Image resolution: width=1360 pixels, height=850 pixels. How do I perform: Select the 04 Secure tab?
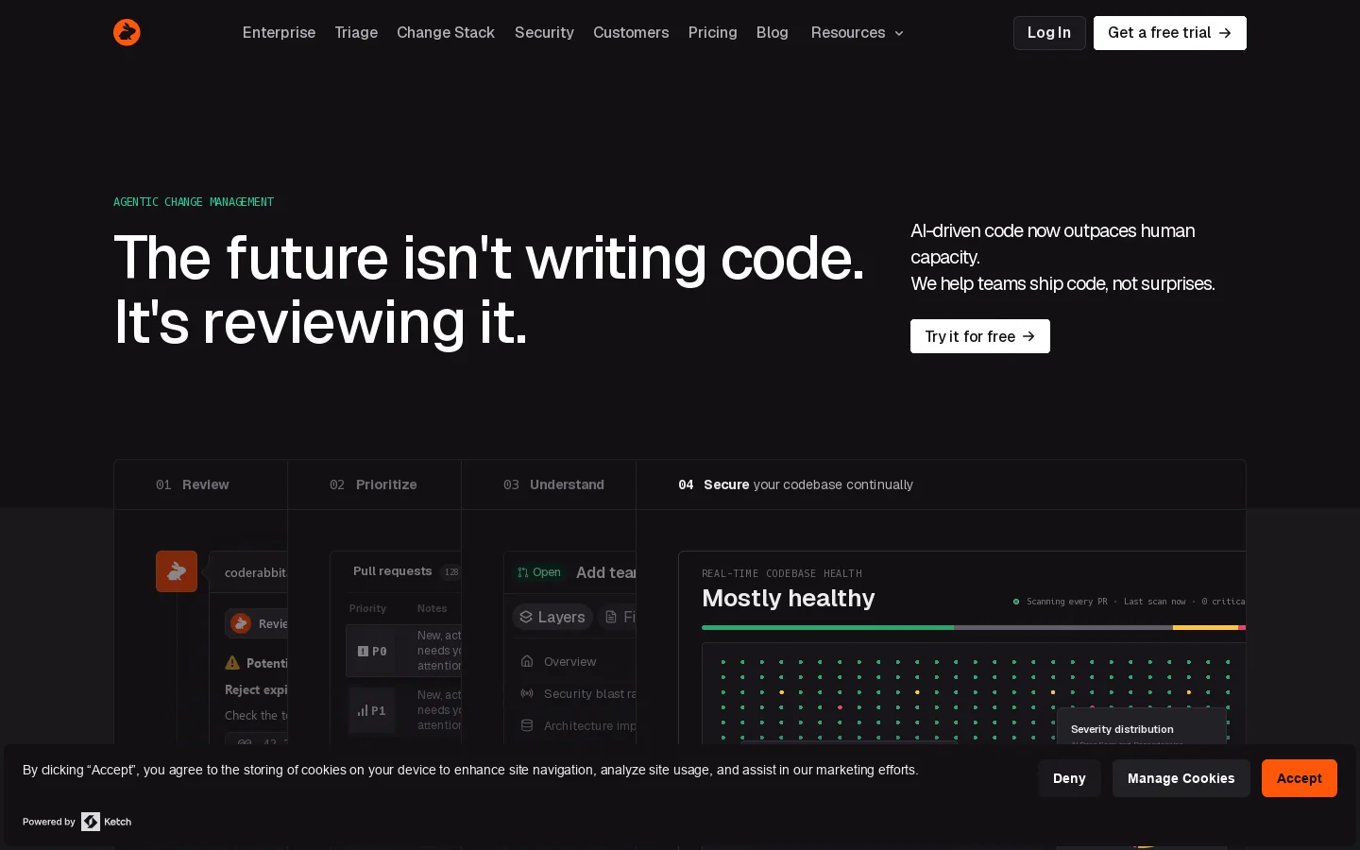click(x=941, y=484)
